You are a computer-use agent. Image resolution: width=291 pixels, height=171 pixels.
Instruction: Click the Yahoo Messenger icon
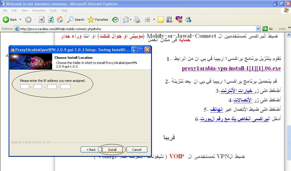pyautogui.click(x=179, y=19)
